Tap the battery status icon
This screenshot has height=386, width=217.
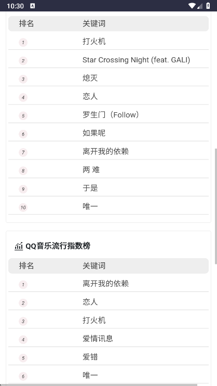click(208, 6)
